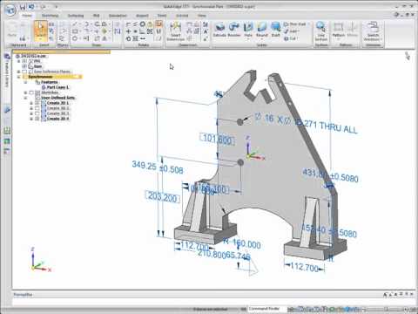This screenshot has width=418, height=314.
Task: Collapse the Features node
Action: [25, 82]
